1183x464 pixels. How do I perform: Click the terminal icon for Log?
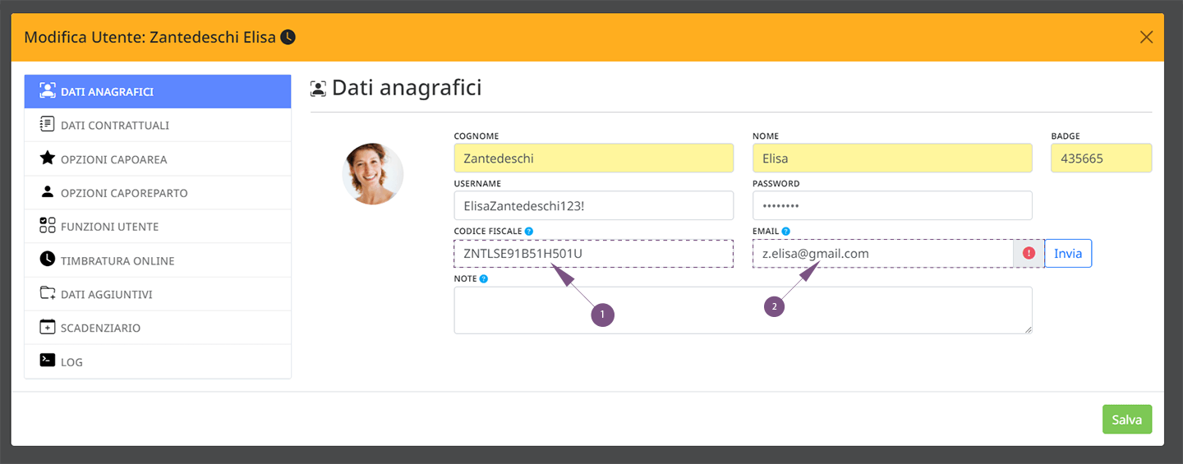pos(48,361)
